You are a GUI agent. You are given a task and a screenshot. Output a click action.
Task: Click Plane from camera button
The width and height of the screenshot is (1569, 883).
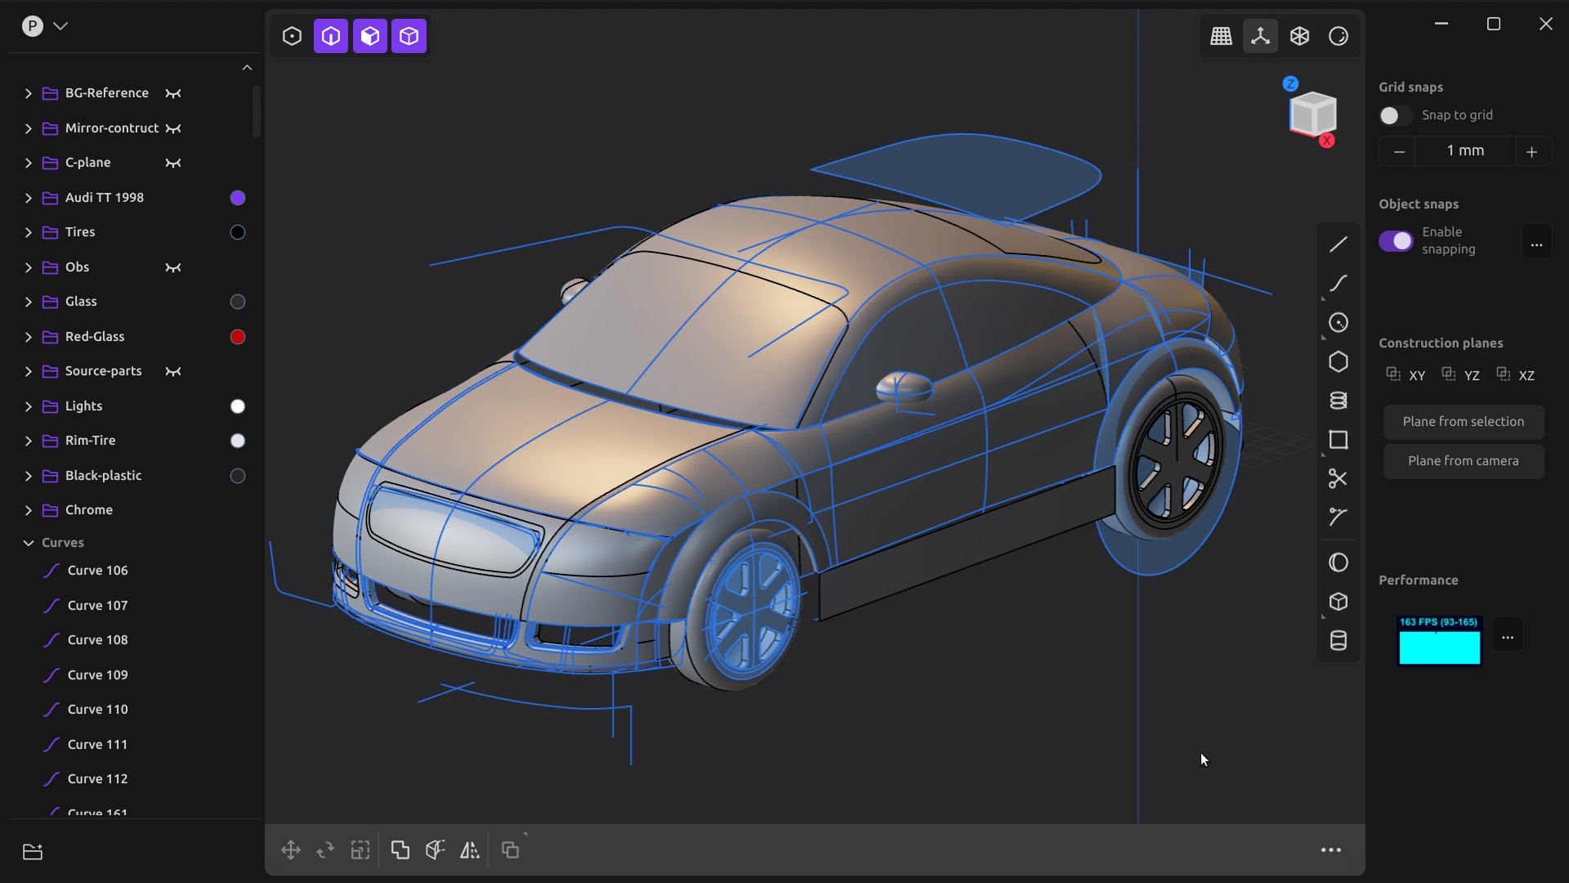1463,461
